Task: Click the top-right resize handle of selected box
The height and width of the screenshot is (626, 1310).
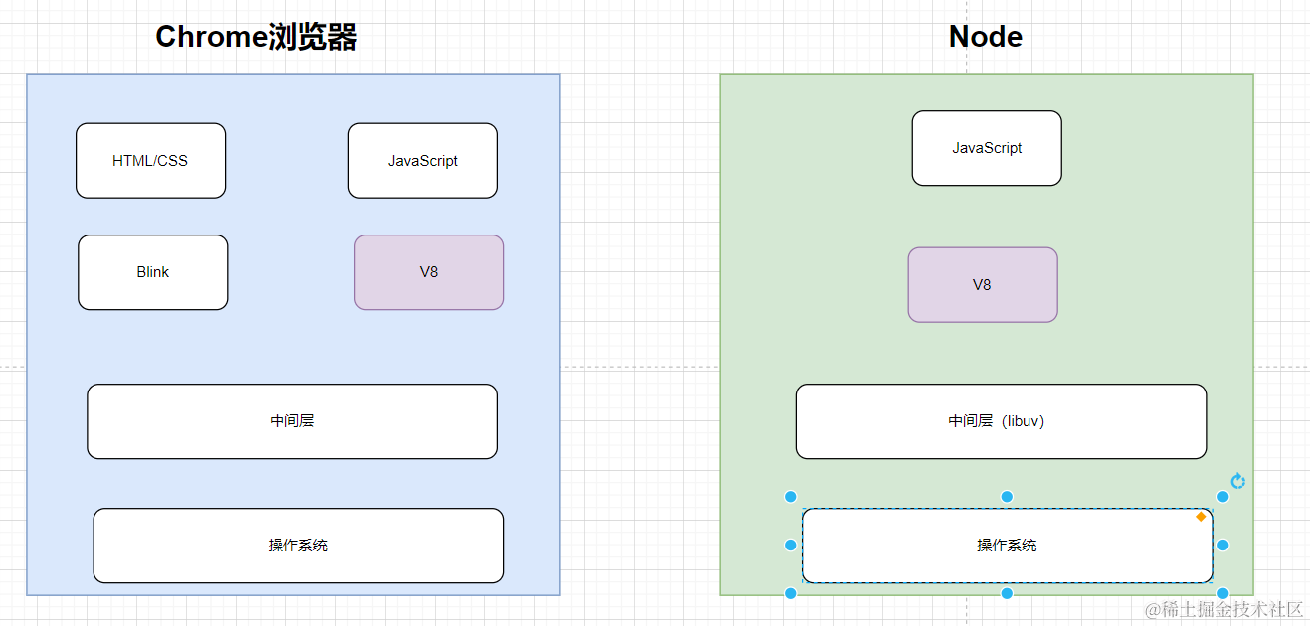Action: click(x=1223, y=497)
